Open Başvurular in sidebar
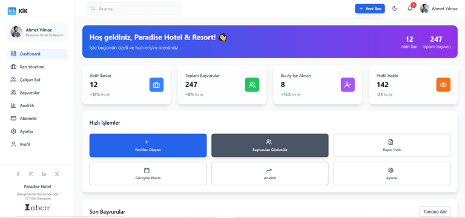This screenshot has height=218, width=465. 38,93
